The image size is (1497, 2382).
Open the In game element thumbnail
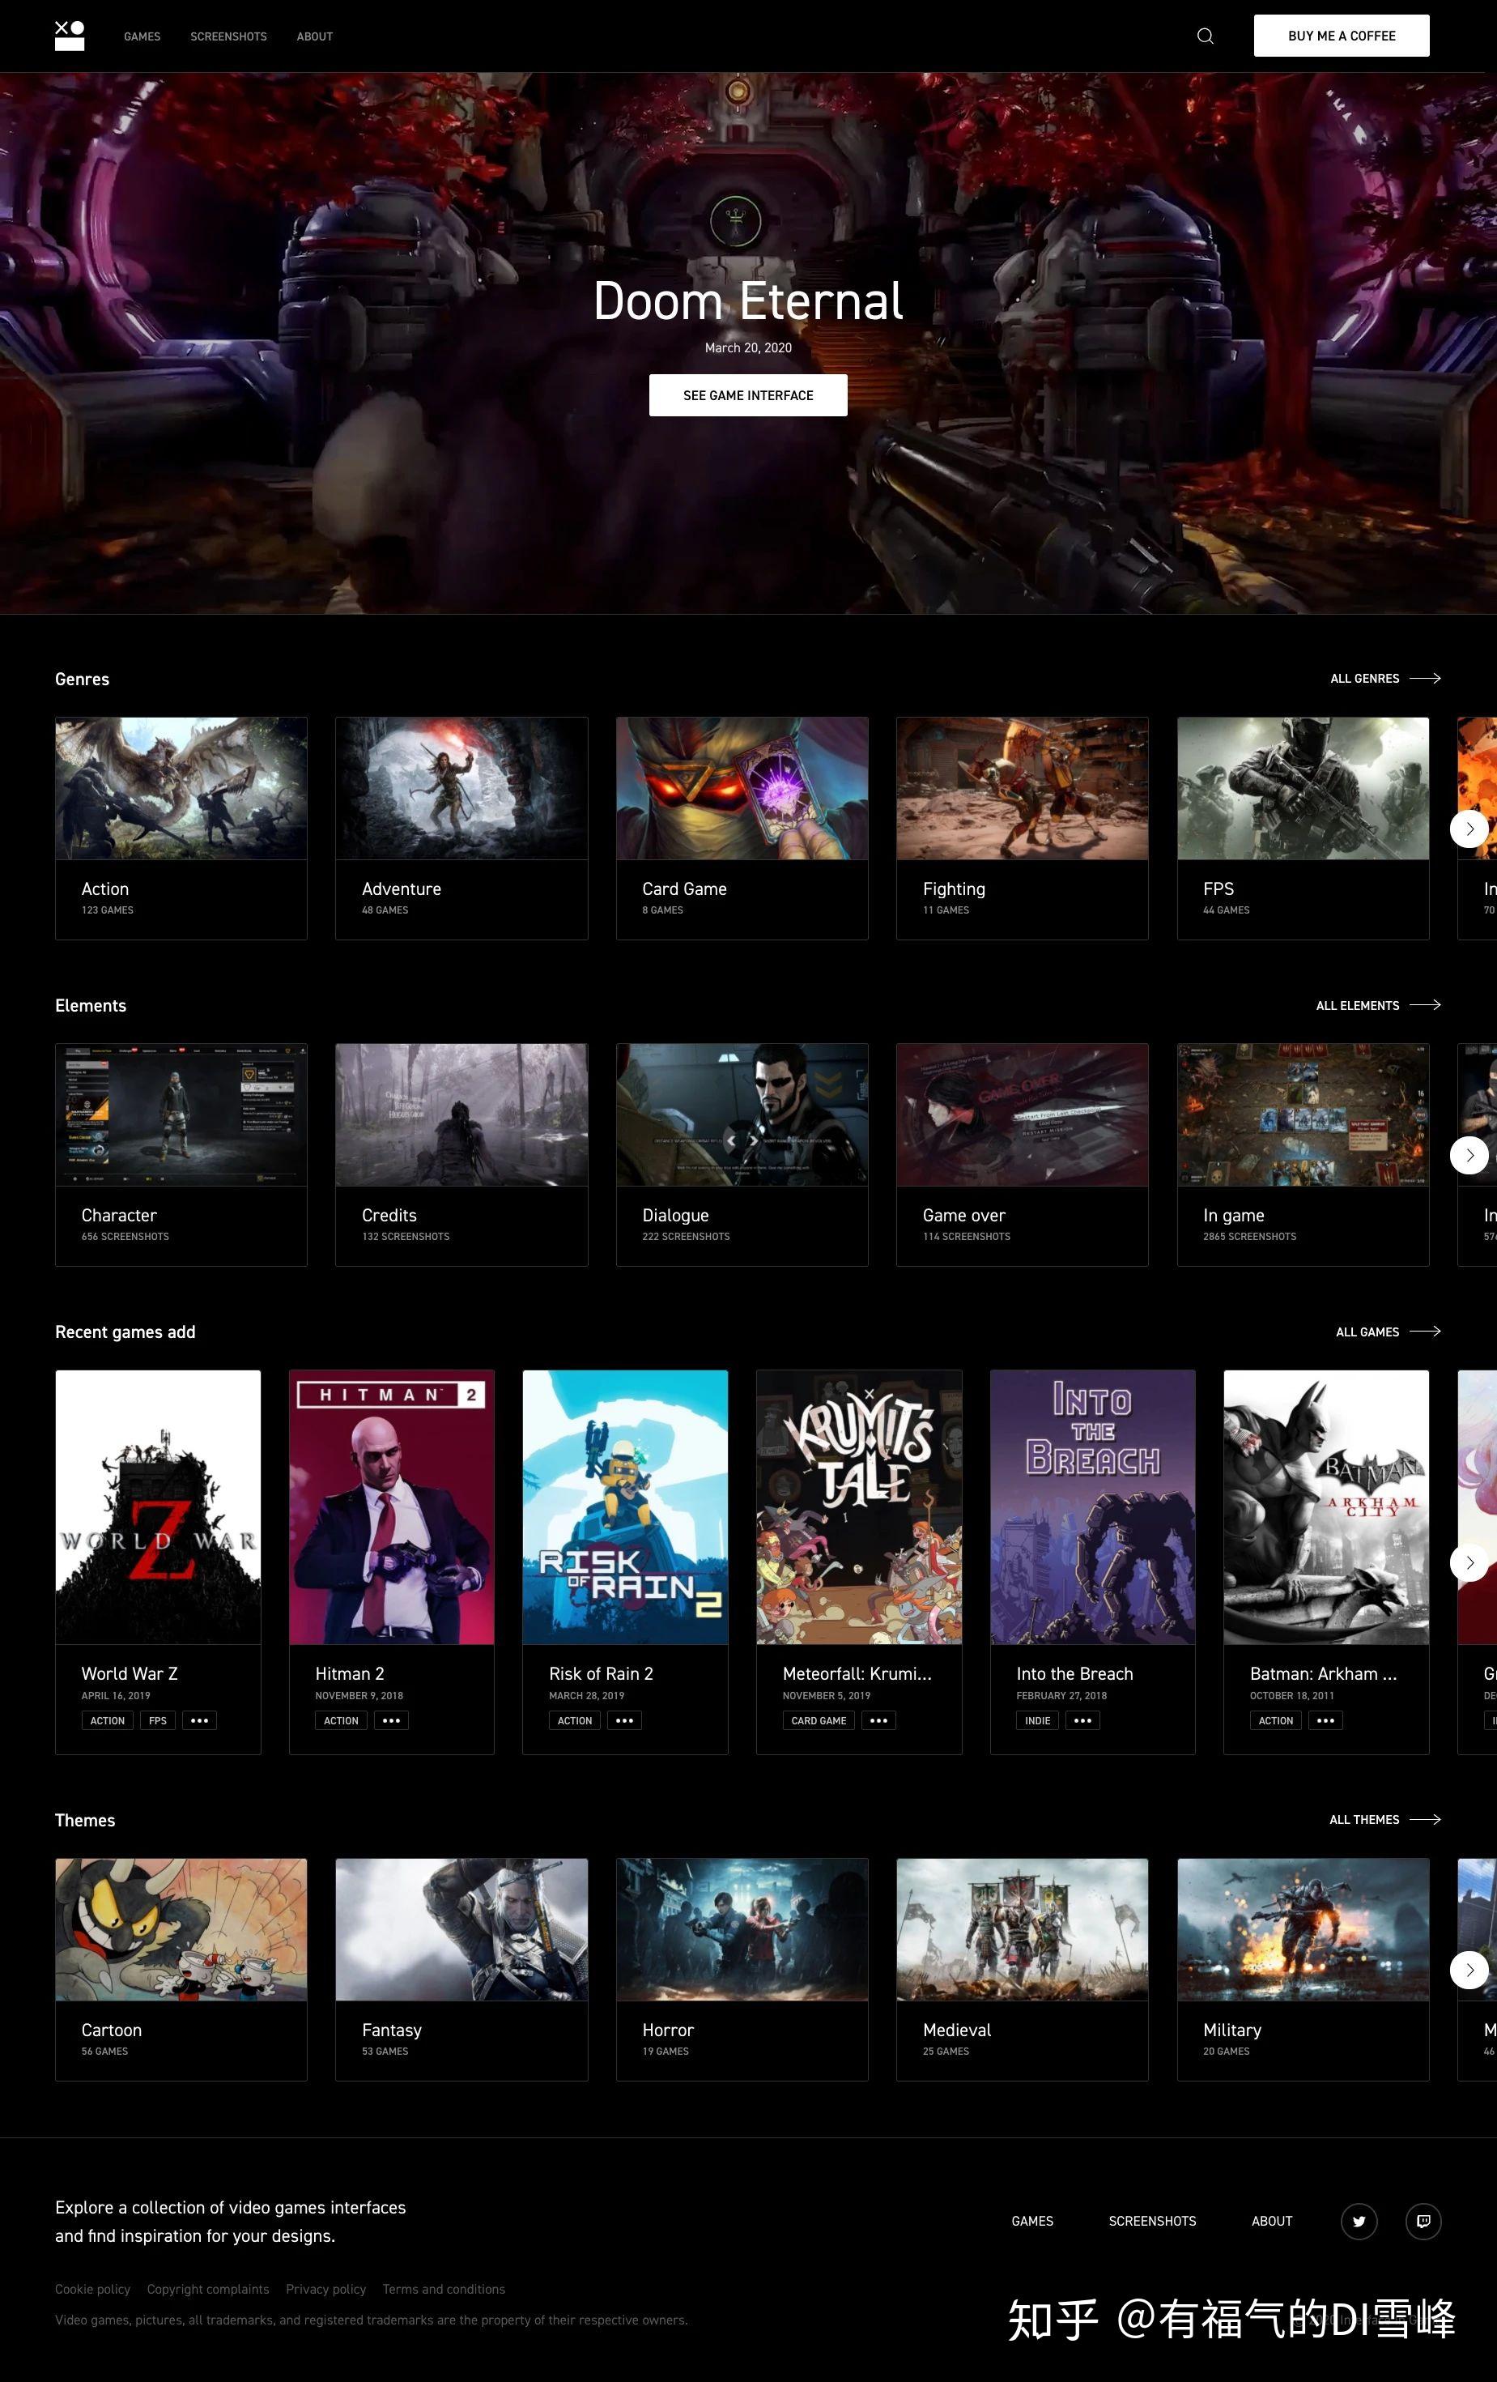tap(1303, 1114)
